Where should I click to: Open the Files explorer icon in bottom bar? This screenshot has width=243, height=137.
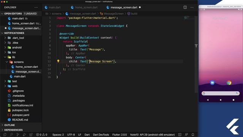pos(5,135)
